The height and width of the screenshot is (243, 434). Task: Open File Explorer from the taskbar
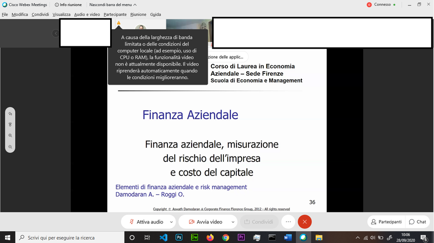[x=319, y=237]
